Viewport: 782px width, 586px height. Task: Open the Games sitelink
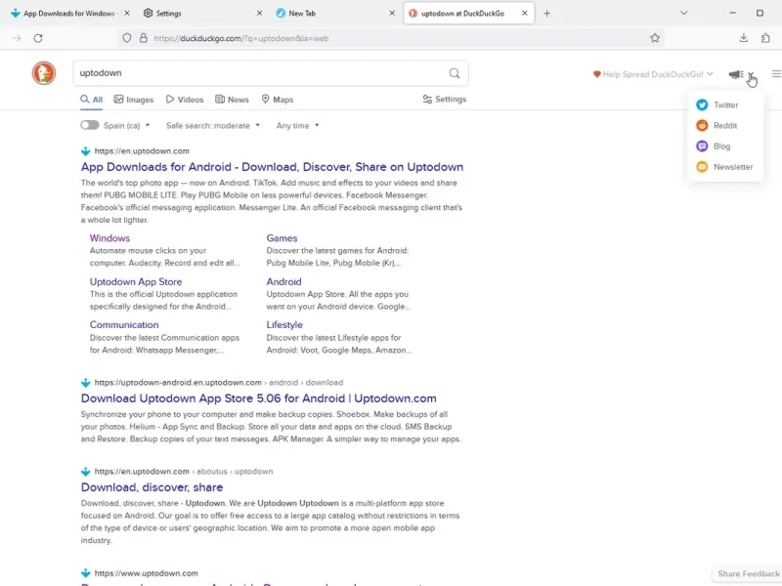point(282,238)
